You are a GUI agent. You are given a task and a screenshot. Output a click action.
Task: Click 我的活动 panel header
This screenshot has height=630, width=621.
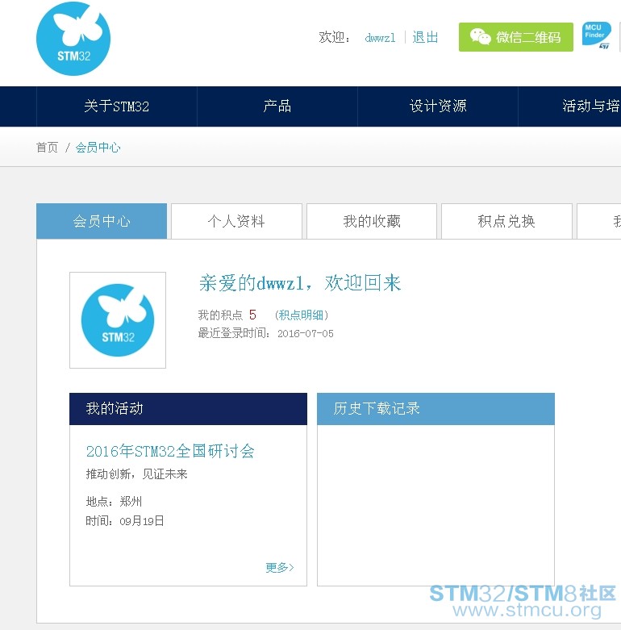point(188,409)
